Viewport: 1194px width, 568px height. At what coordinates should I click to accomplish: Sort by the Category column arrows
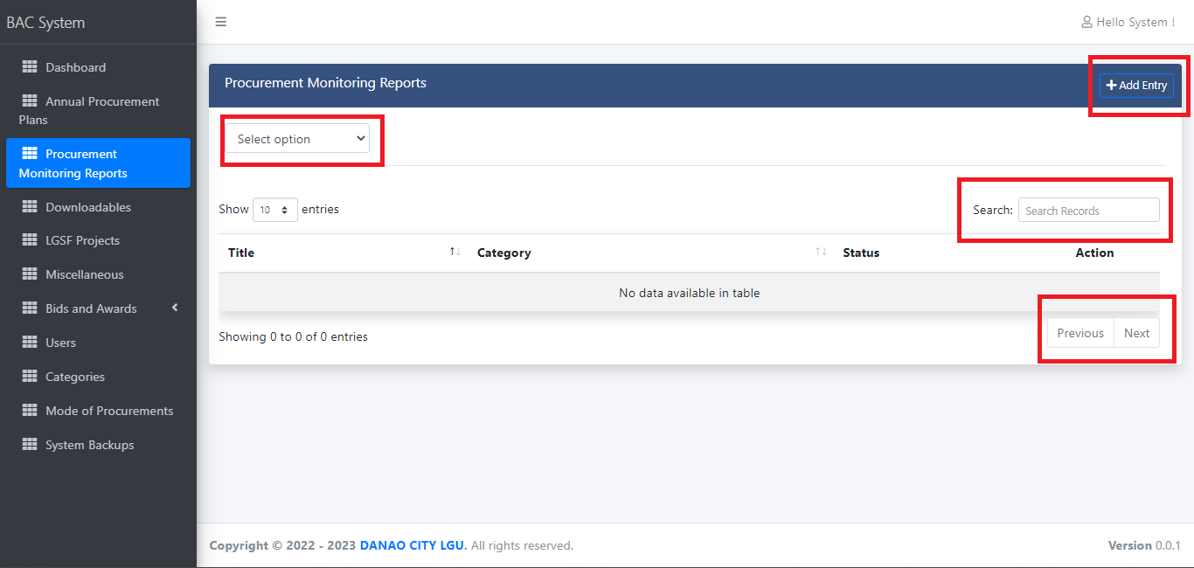tap(821, 252)
